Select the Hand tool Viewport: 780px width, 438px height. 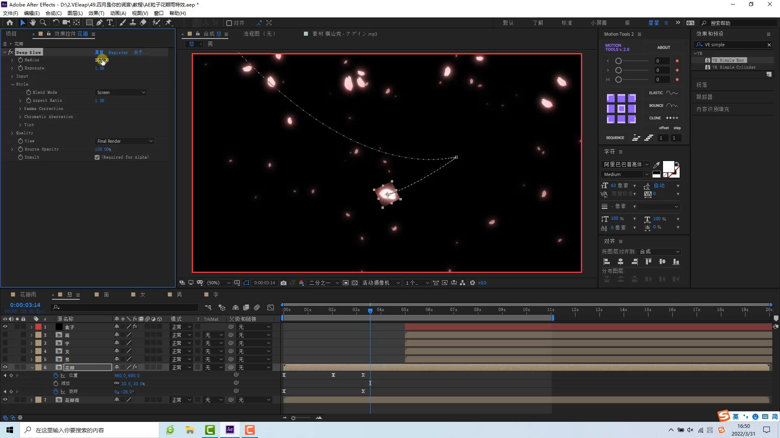[32, 23]
